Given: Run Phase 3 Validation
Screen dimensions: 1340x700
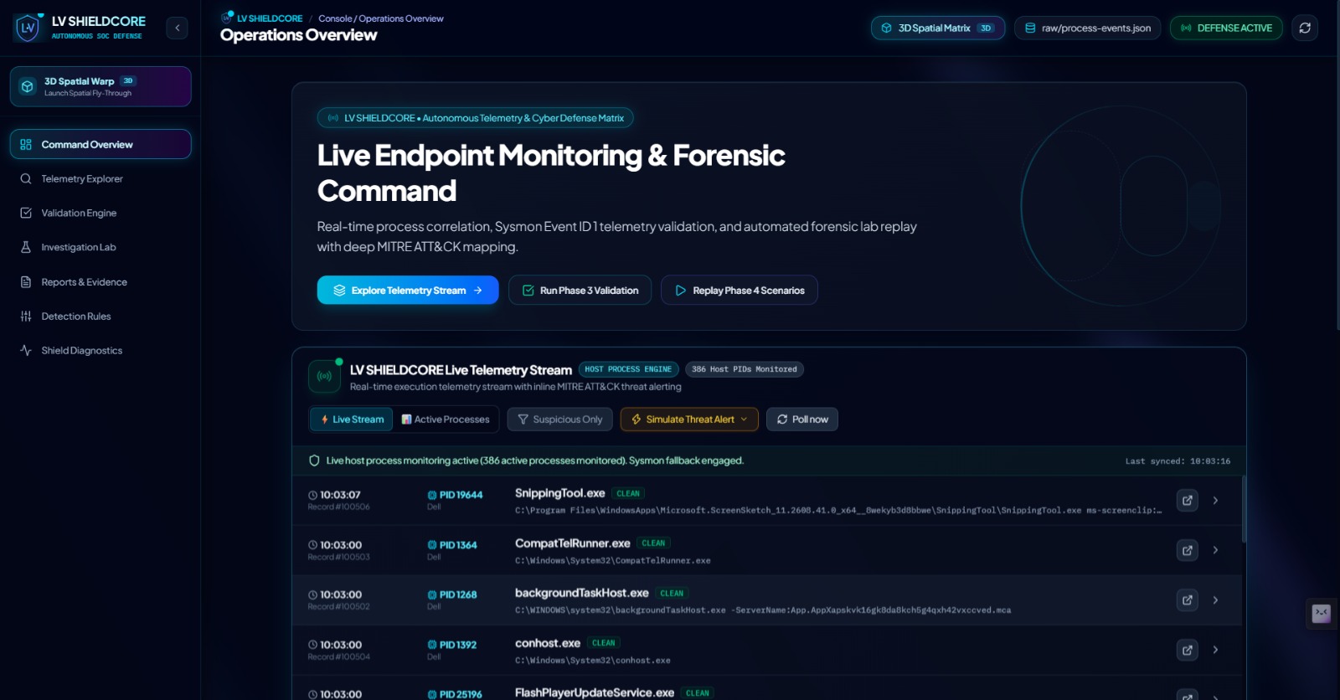Looking at the screenshot, I should click(580, 290).
